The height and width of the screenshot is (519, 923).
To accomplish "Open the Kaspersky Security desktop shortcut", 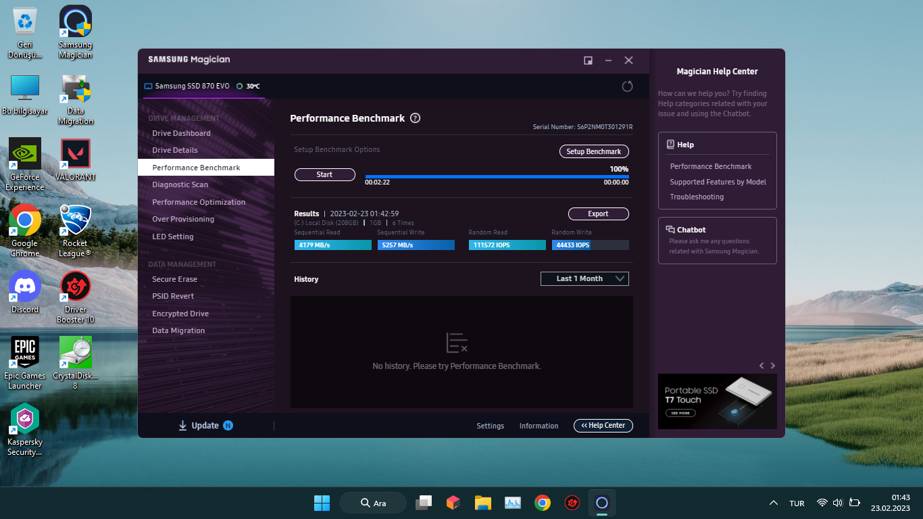I will [x=25, y=430].
